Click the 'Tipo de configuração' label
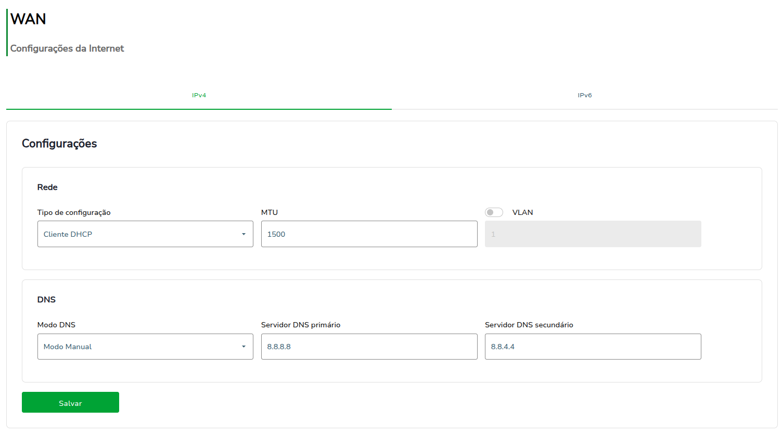 [x=74, y=212]
